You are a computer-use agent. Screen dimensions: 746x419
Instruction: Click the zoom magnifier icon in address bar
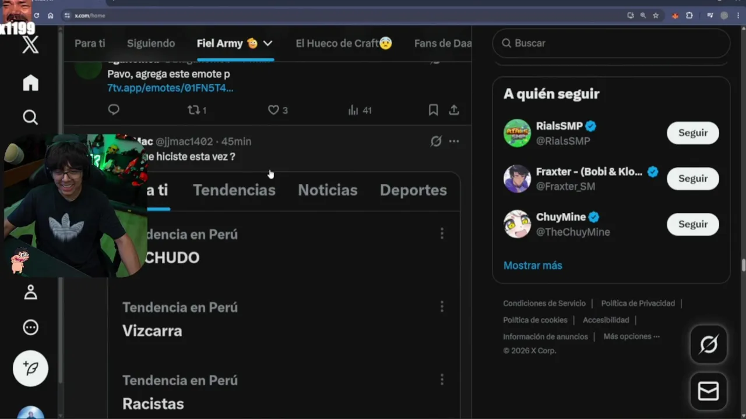643,16
